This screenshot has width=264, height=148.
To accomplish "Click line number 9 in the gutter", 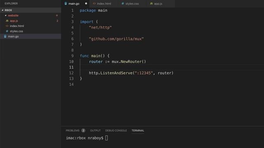I will [73, 56].
